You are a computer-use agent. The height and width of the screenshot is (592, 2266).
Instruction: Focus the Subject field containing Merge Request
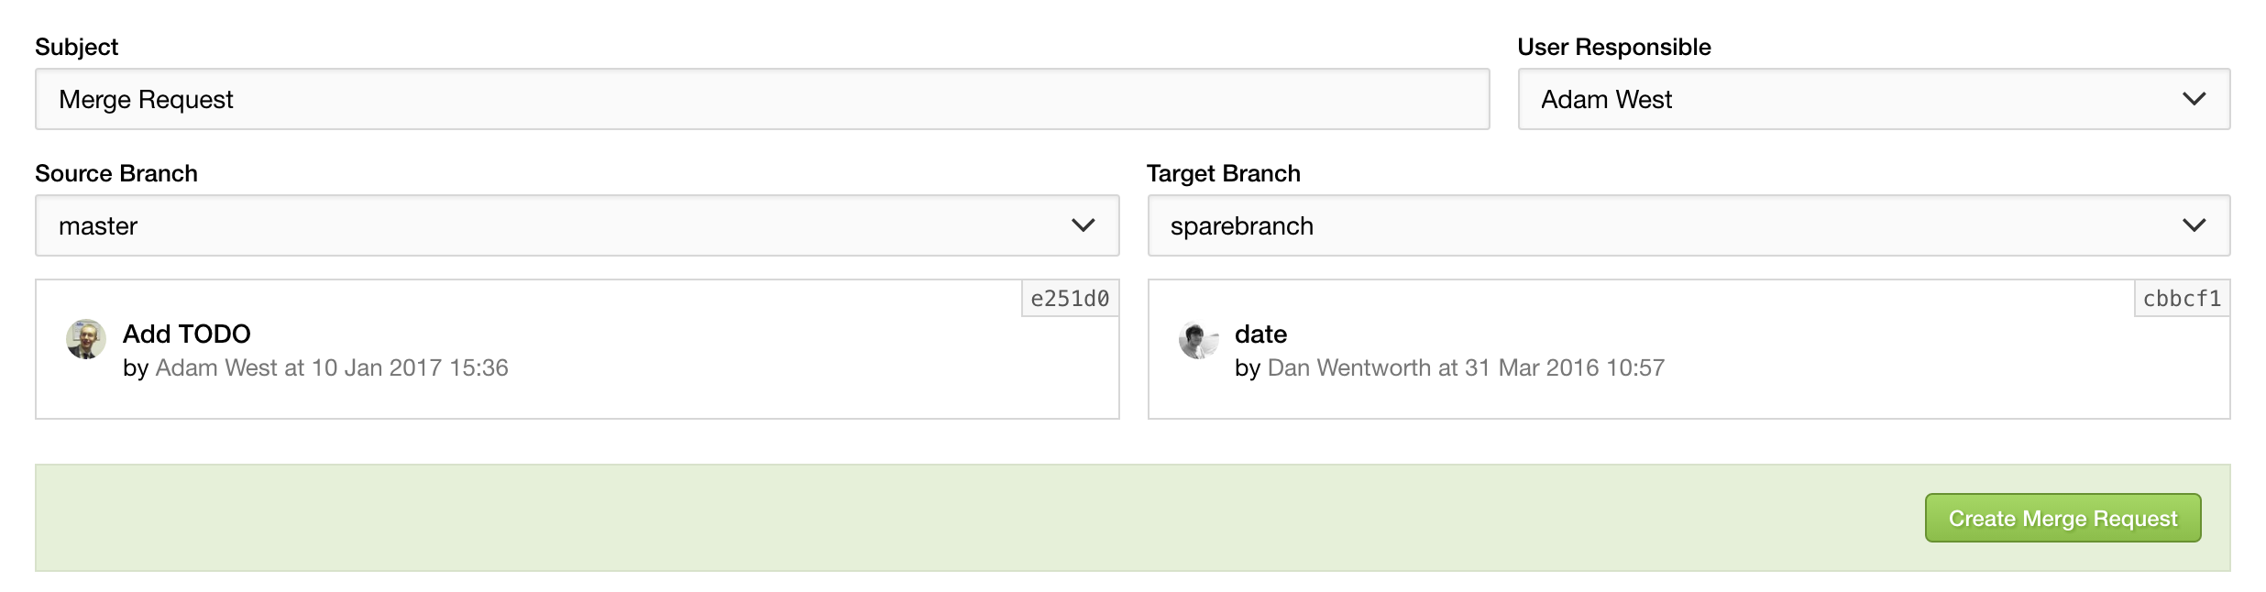[763, 99]
